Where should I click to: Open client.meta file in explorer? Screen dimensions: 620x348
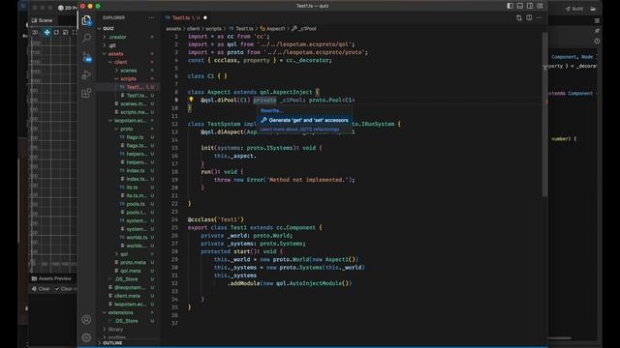127,296
